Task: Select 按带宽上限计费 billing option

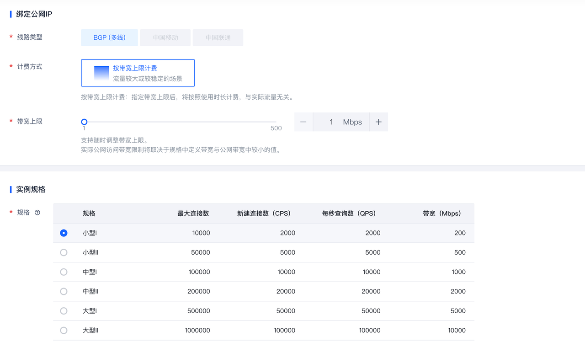Action: pyautogui.click(x=138, y=73)
